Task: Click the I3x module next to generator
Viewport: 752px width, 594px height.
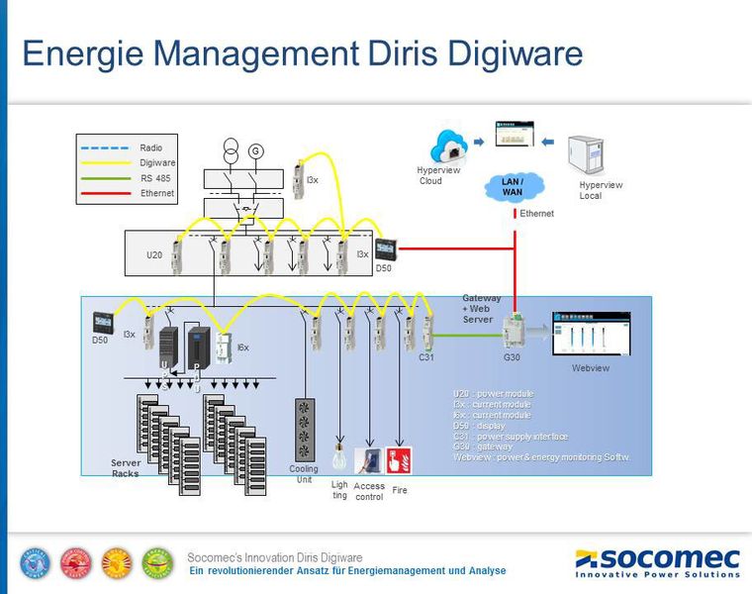Action: [299, 180]
